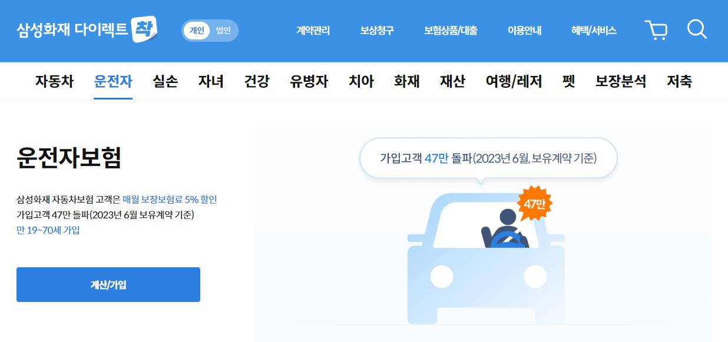
Task: Open the 계약관리 menu
Action: coord(313,31)
